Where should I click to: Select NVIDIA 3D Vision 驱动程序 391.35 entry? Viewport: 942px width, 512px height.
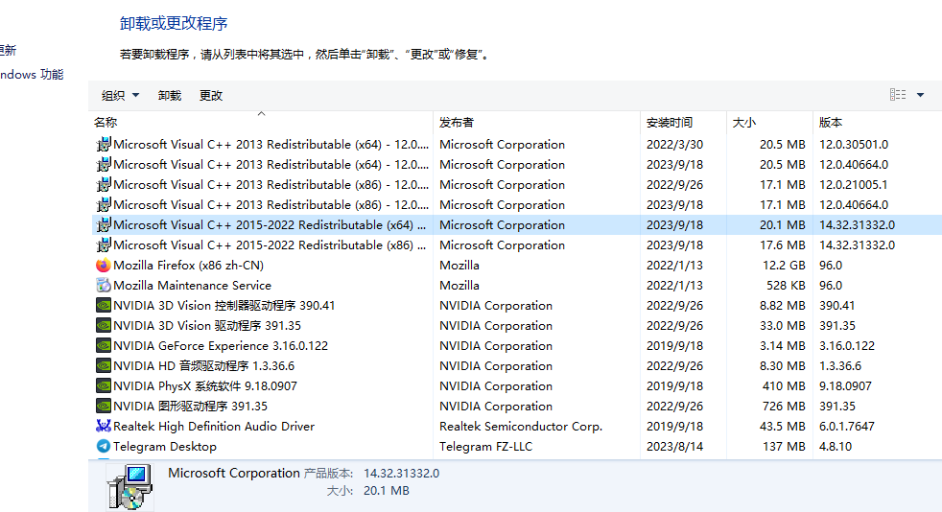(207, 326)
